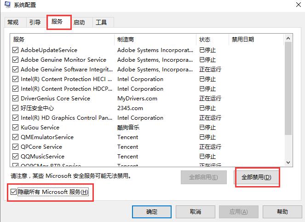Disable the QQMusicService checkbox
305x222 pixels.
tap(16, 157)
